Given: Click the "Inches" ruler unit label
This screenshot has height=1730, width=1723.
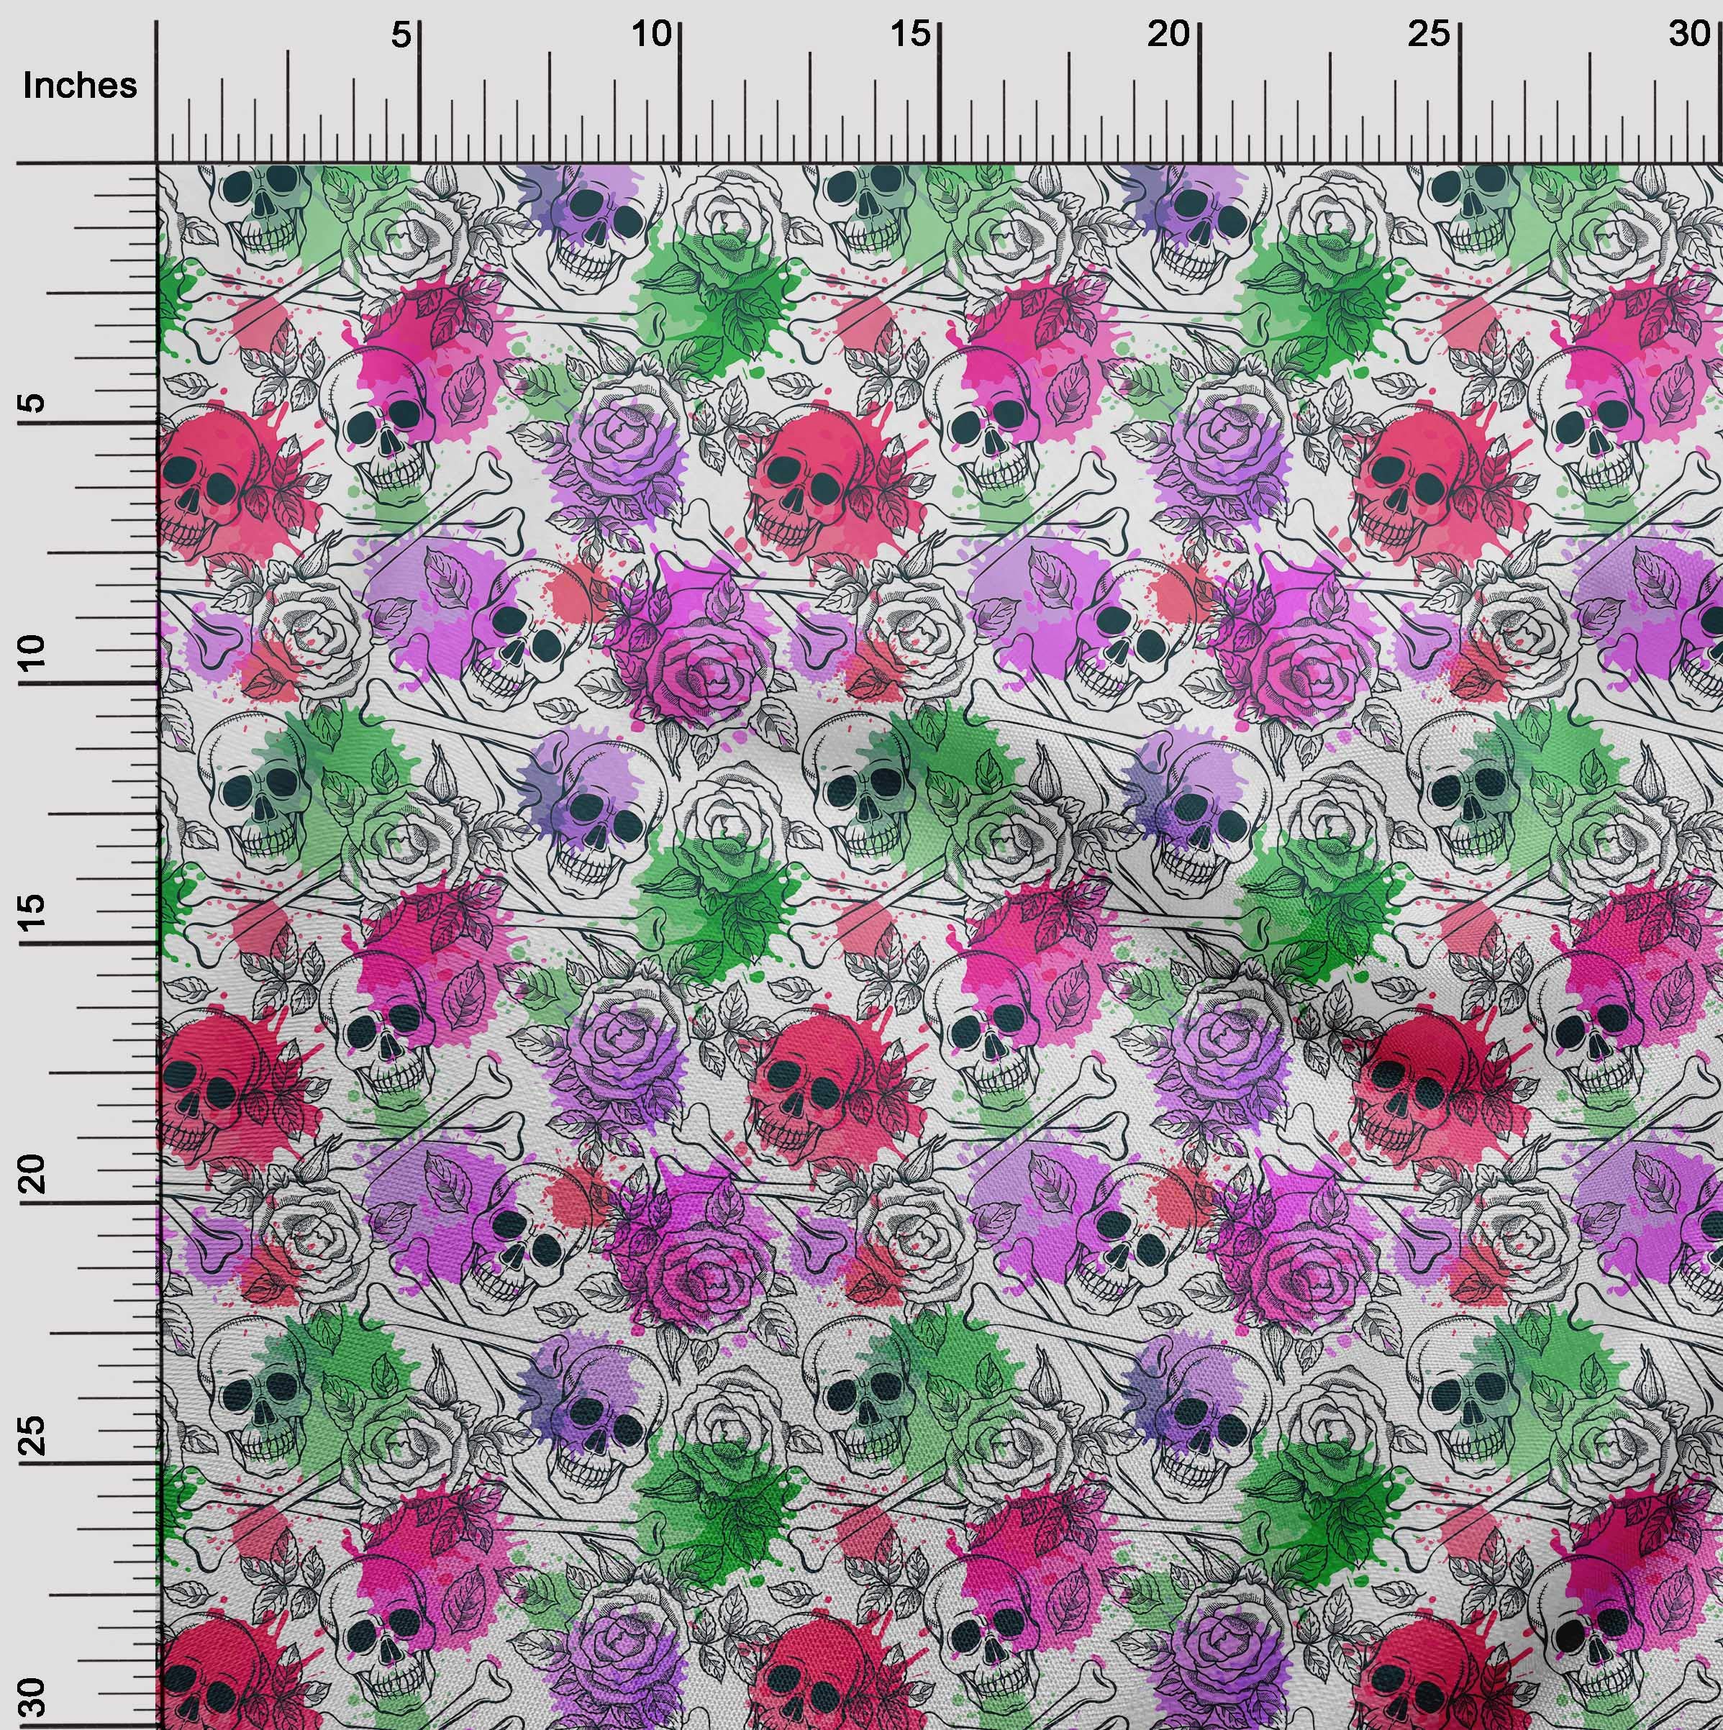Looking at the screenshot, I should pyautogui.click(x=80, y=86).
